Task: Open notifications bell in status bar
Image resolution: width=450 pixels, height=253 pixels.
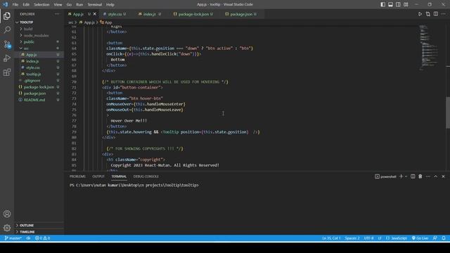Action: tap(444, 238)
